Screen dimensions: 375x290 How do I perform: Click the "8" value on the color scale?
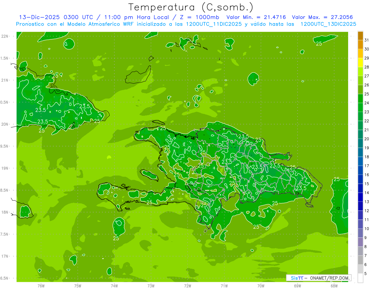[366, 247]
